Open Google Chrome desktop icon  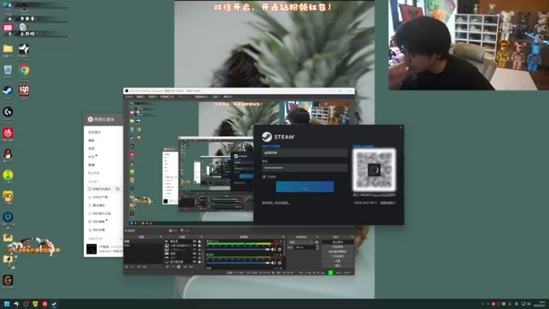point(24,70)
